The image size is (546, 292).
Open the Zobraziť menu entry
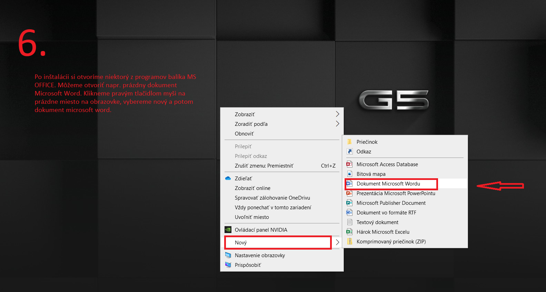(x=282, y=114)
